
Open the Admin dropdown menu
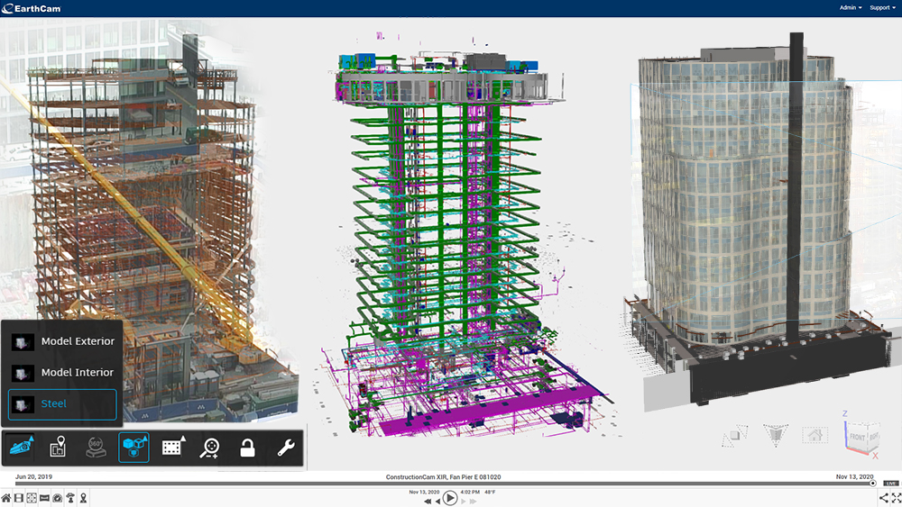point(851,7)
